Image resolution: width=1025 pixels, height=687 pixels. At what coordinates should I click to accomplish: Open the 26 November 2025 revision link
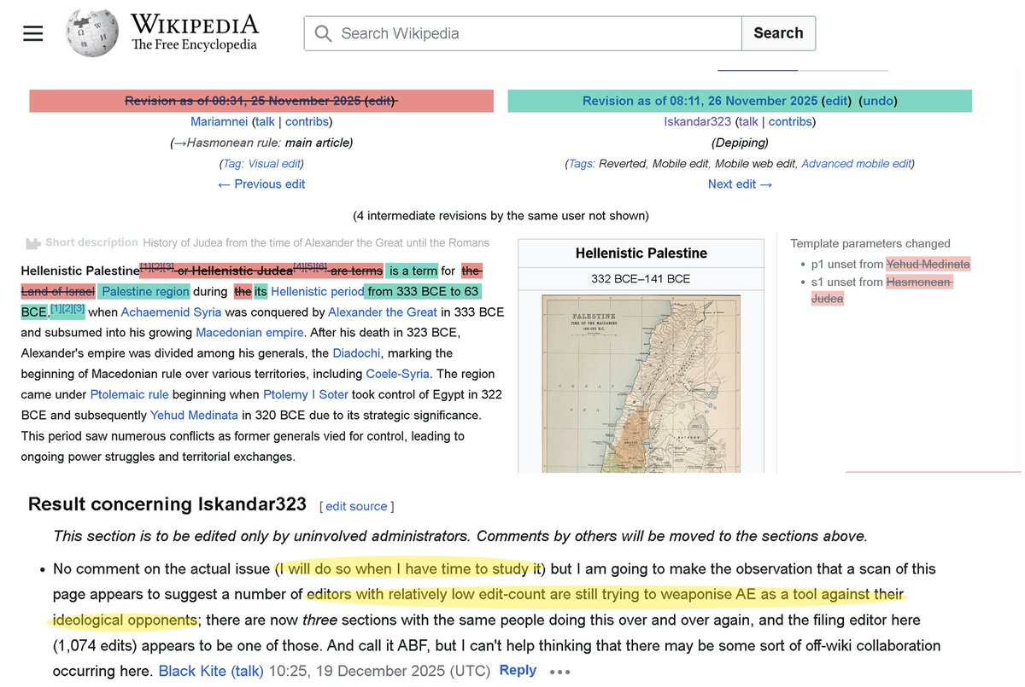pyautogui.click(x=700, y=101)
